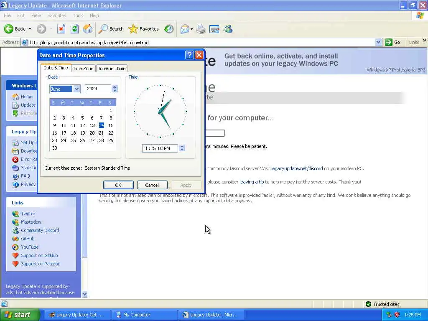Click the Stop loading icon

point(61,29)
